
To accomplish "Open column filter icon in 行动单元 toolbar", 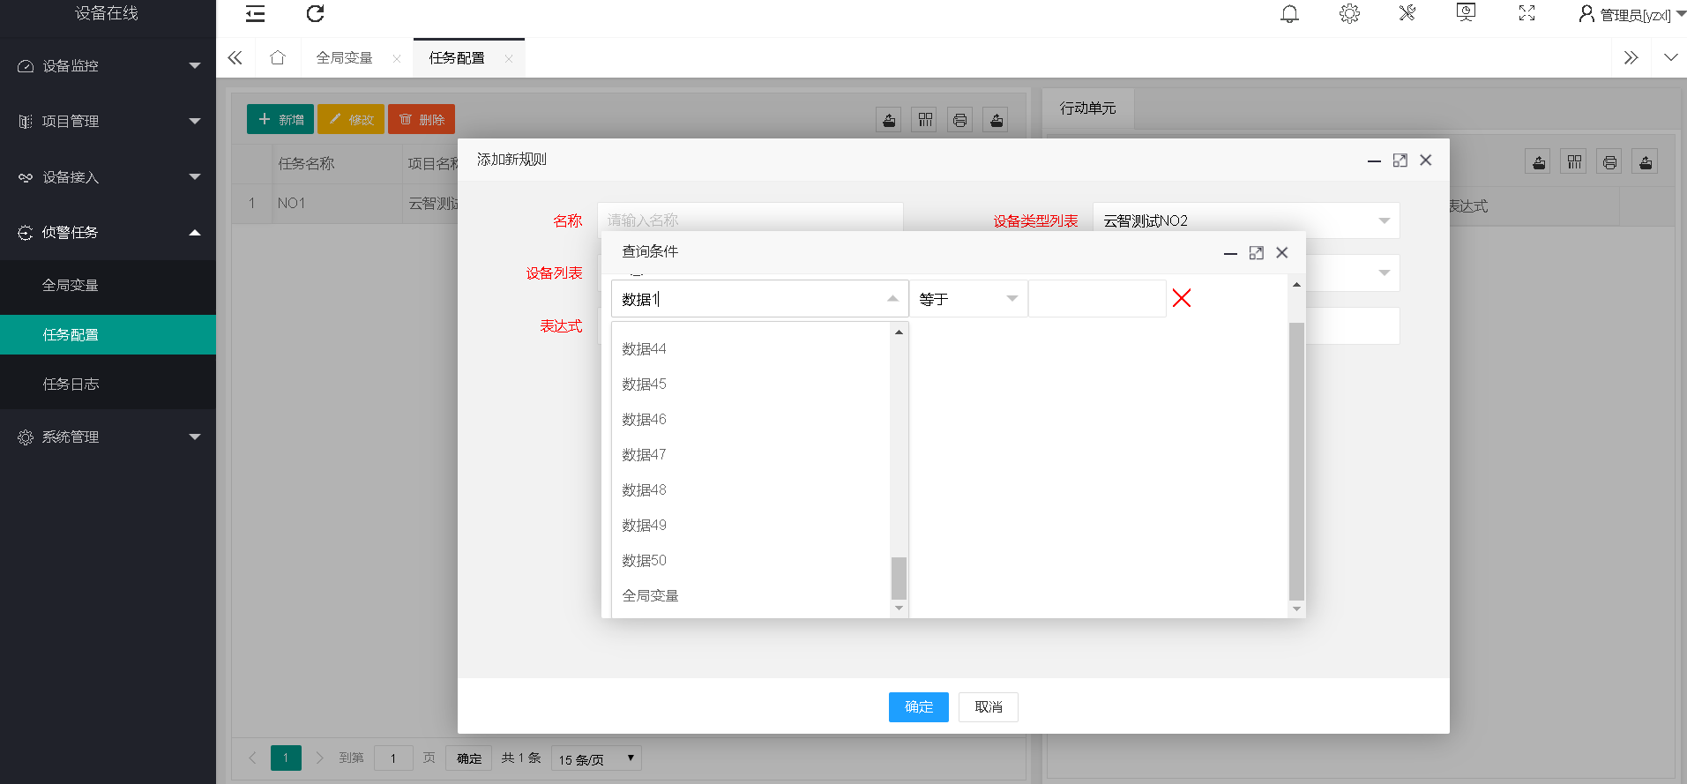I will pos(1574,161).
